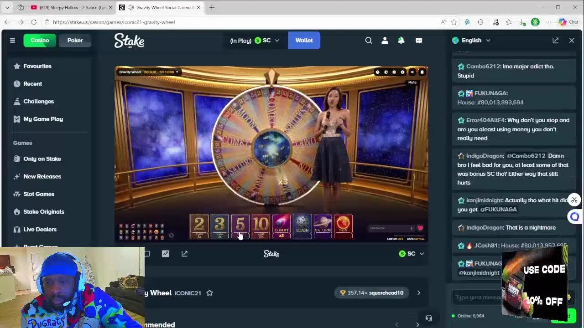Open ICONIC21 provider link
The height and width of the screenshot is (328, 584).
pos(188,293)
